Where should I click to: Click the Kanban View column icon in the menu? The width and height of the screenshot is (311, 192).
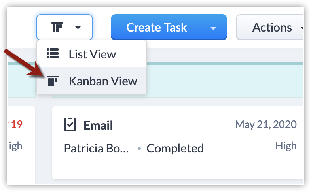(x=52, y=81)
